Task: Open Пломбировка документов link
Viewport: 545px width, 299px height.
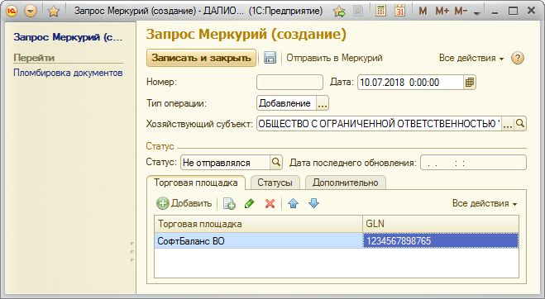Action: [x=68, y=73]
